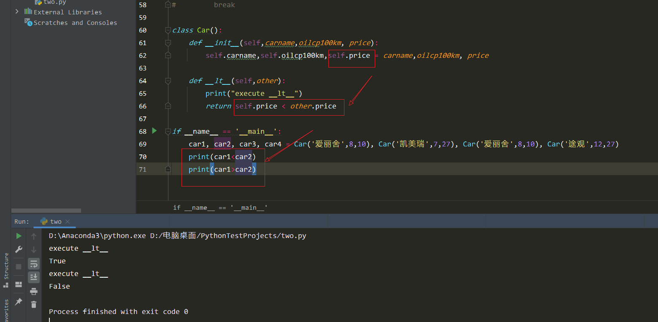Click fold end marker at line 62
The image size is (658, 322).
(x=168, y=55)
